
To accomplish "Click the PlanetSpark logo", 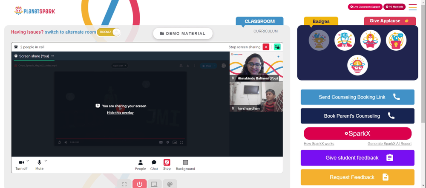I will tap(35, 11).
